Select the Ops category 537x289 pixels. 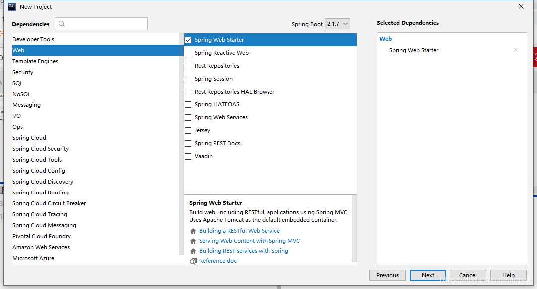click(95, 127)
